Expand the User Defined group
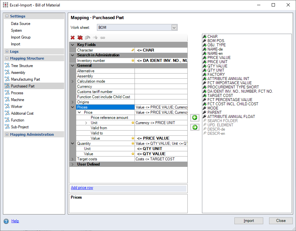This screenshot has height=231, width=296. click(72, 164)
